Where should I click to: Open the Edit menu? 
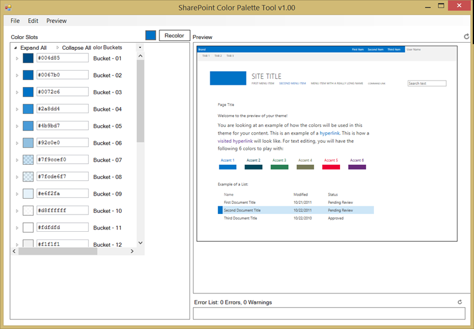tap(33, 21)
